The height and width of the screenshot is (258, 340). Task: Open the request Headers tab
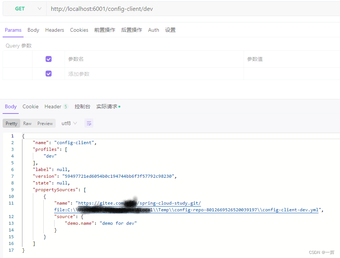55,30
